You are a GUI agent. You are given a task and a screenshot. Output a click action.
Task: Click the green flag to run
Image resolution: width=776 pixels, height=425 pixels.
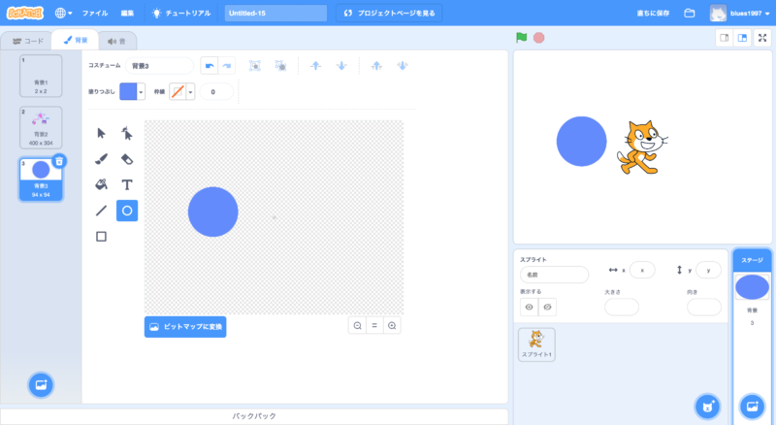522,38
